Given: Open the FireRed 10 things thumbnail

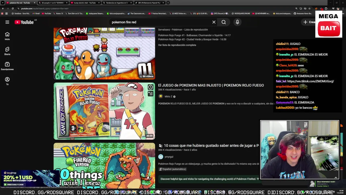Looking at the screenshot, I should [104, 166].
